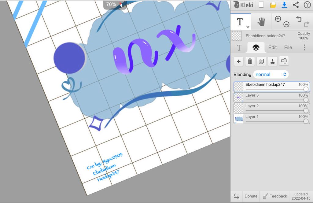Screen dimensions: 313x203
Task: Zoom in with plus magnifier
Action: [x=278, y=19]
